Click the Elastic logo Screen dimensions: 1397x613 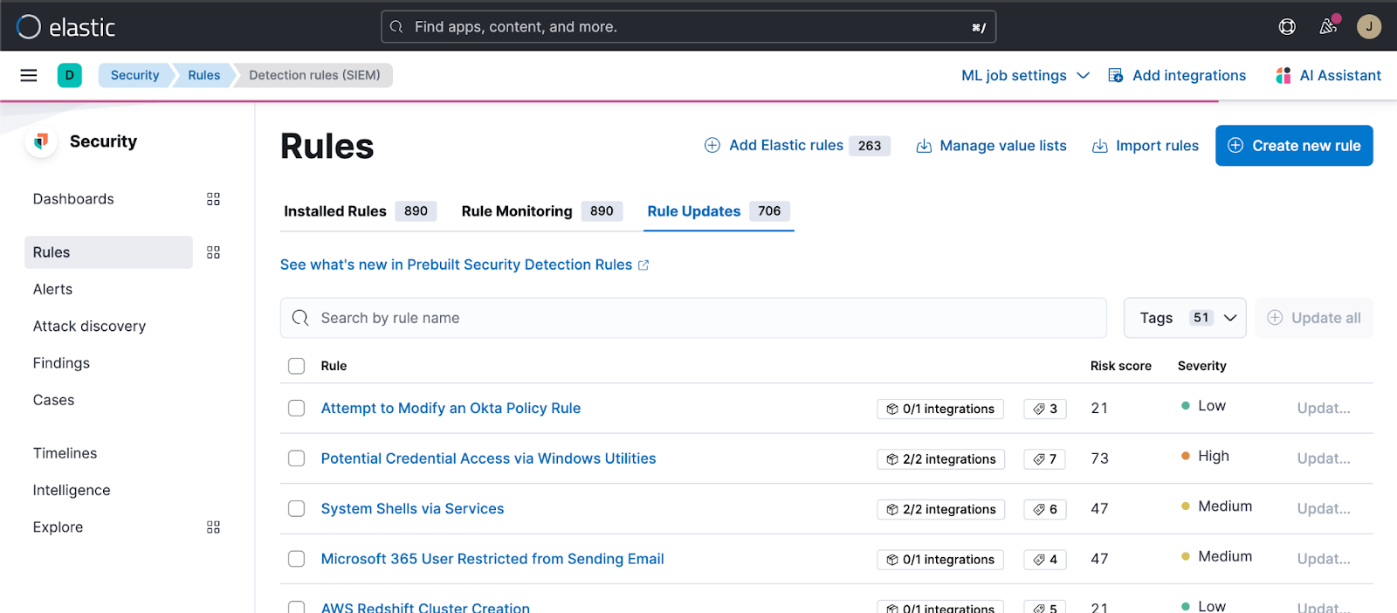tap(65, 27)
